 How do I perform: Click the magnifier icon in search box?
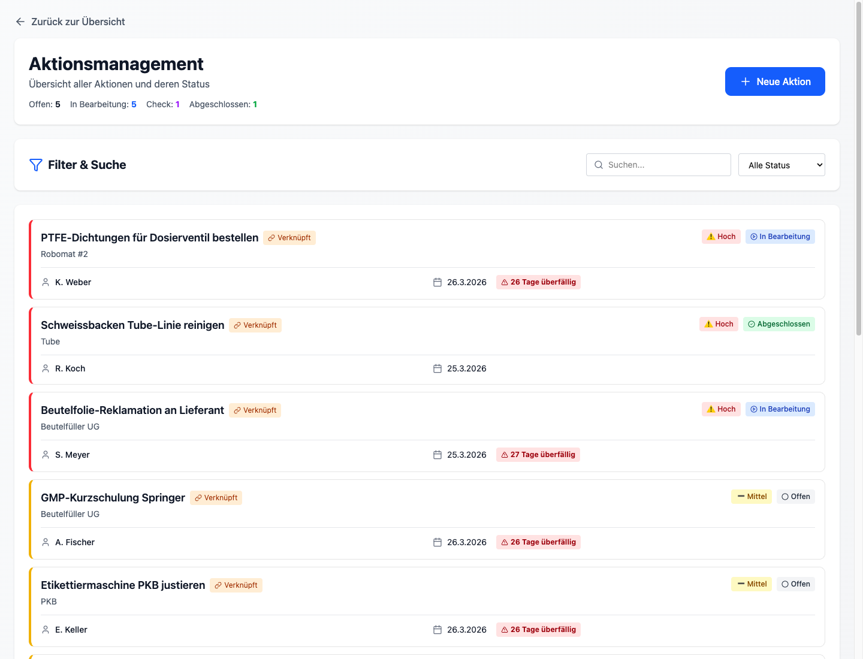(x=599, y=165)
